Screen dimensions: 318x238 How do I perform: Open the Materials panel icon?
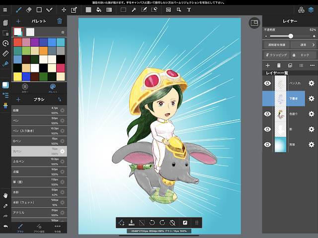click(301, 10)
